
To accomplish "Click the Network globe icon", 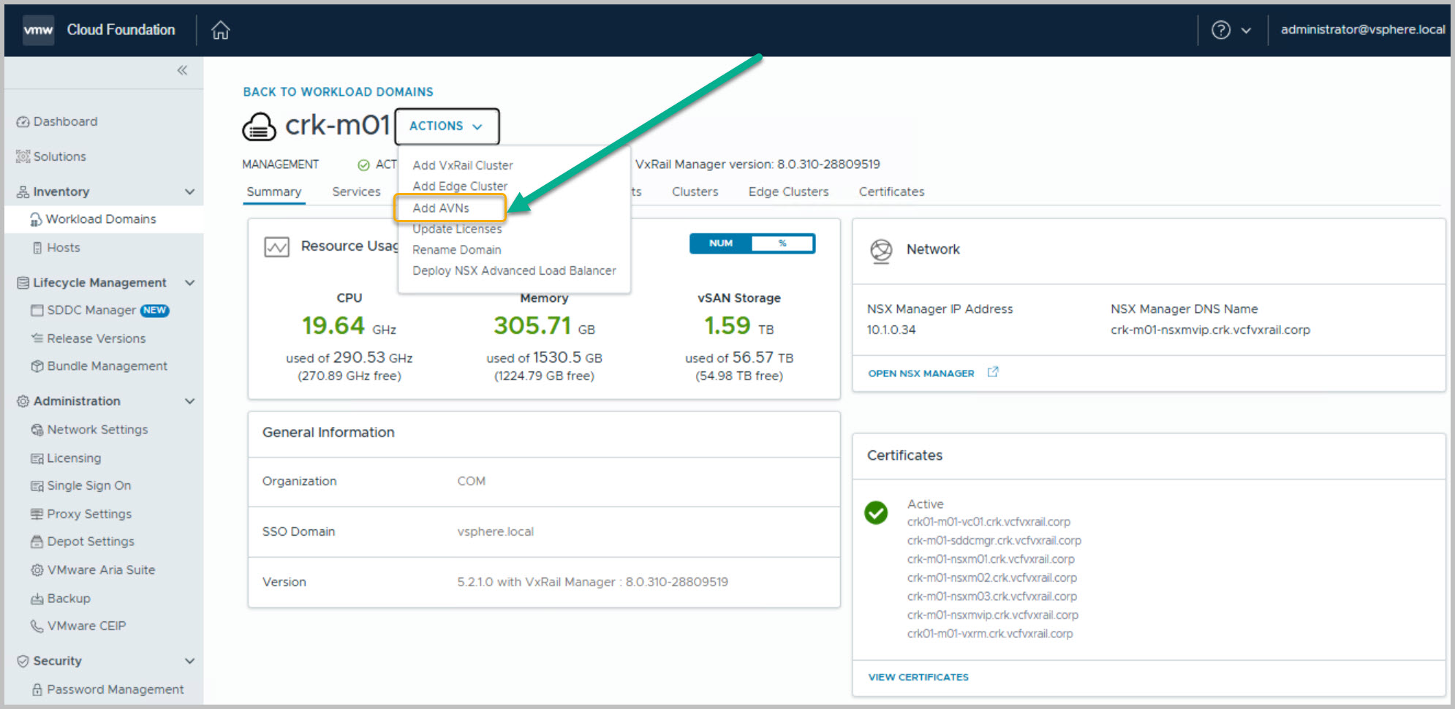I will (x=881, y=251).
